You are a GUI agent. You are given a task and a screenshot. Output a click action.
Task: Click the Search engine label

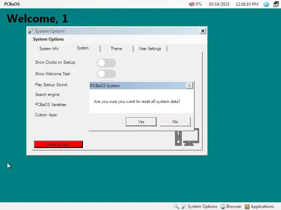click(x=48, y=94)
